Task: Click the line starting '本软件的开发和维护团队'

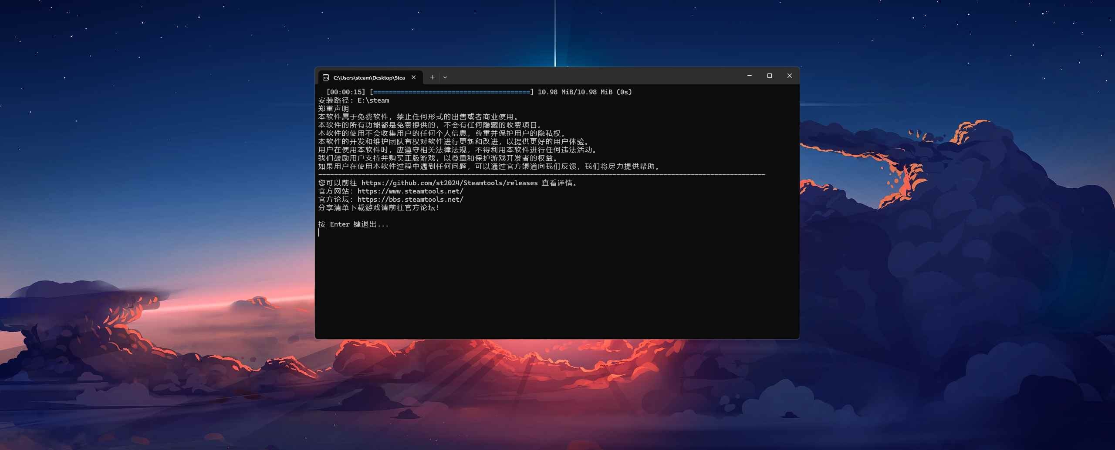Action: [454, 142]
